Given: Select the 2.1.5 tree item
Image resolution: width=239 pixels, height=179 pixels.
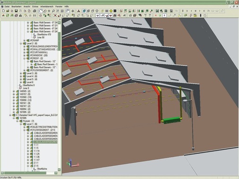Looking at the screenshot, I should tap(36, 166).
